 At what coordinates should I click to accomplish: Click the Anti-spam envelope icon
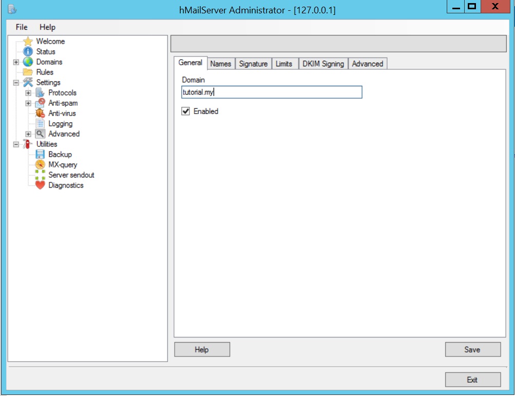coord(40,103)
